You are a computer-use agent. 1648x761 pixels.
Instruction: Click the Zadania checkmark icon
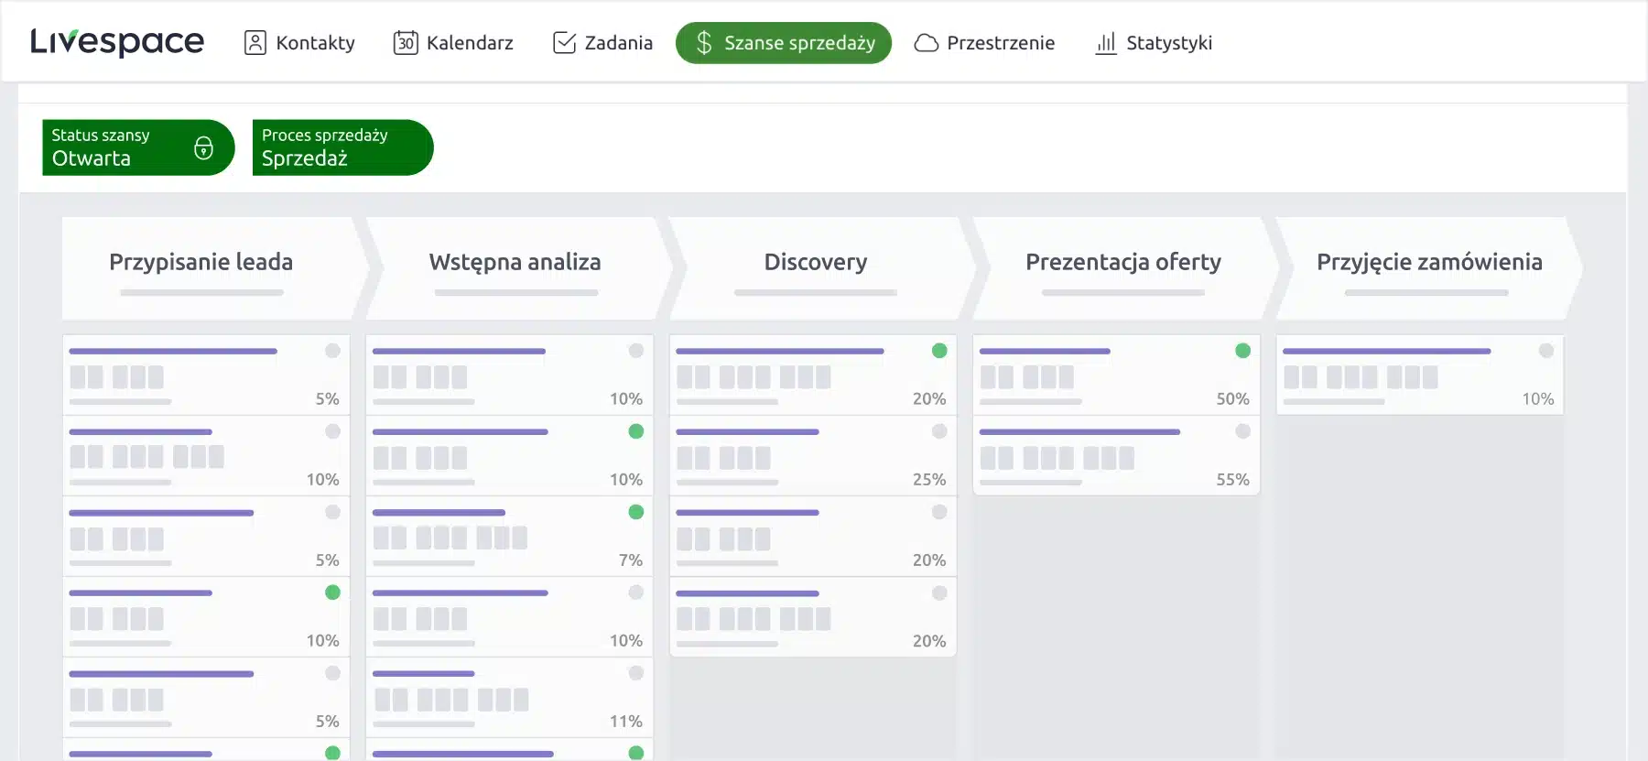point(565,43)
